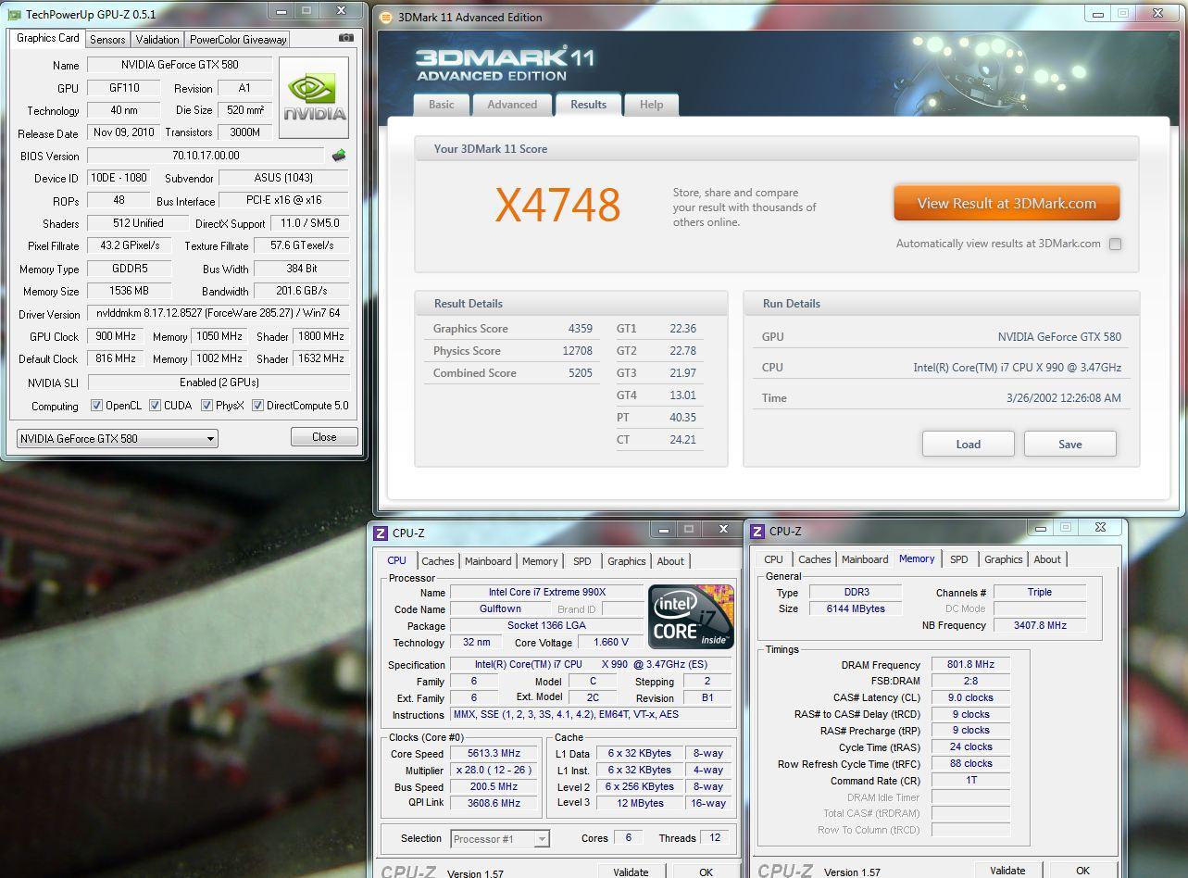Open Graphics tab in left CPU-Z window
Screen dimensions: 1188x878
point(627,561)
